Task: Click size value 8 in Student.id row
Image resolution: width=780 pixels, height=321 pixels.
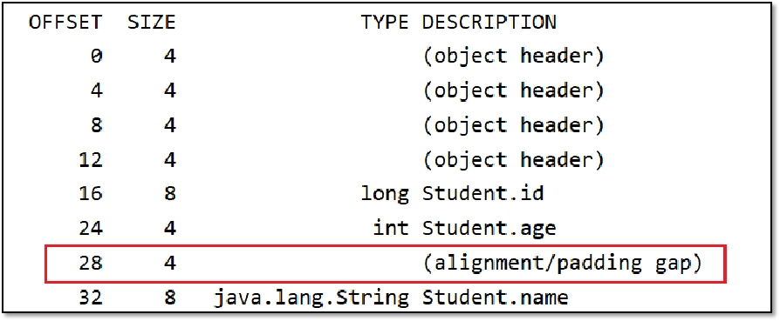Action: pos(170,193)
